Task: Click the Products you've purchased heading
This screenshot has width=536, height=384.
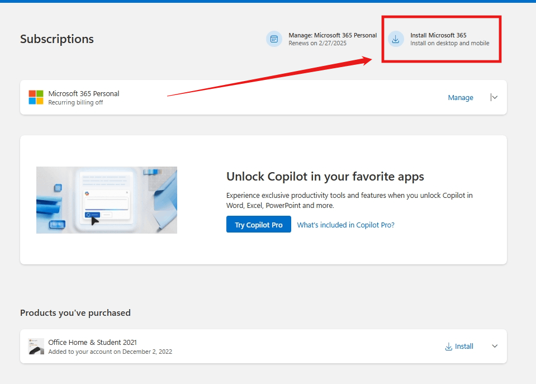Action: click(x=75, y=313)
